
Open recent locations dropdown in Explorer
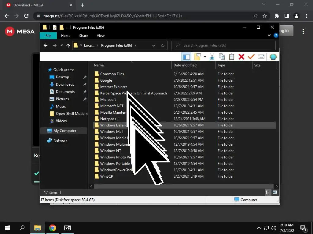[62, 45]
